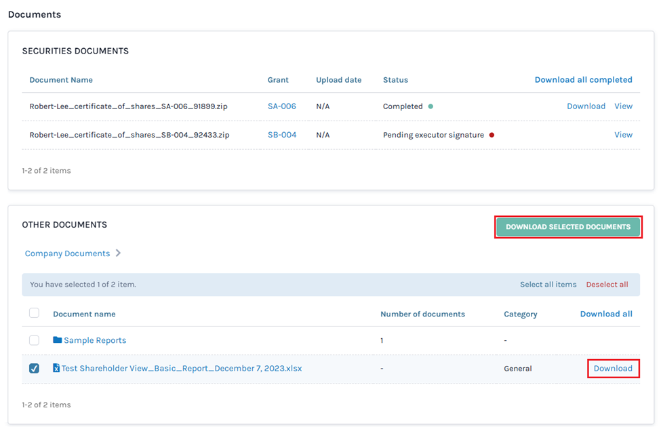Click Download all completed
This screenshot has height=431, width=661.
point(583,79)
